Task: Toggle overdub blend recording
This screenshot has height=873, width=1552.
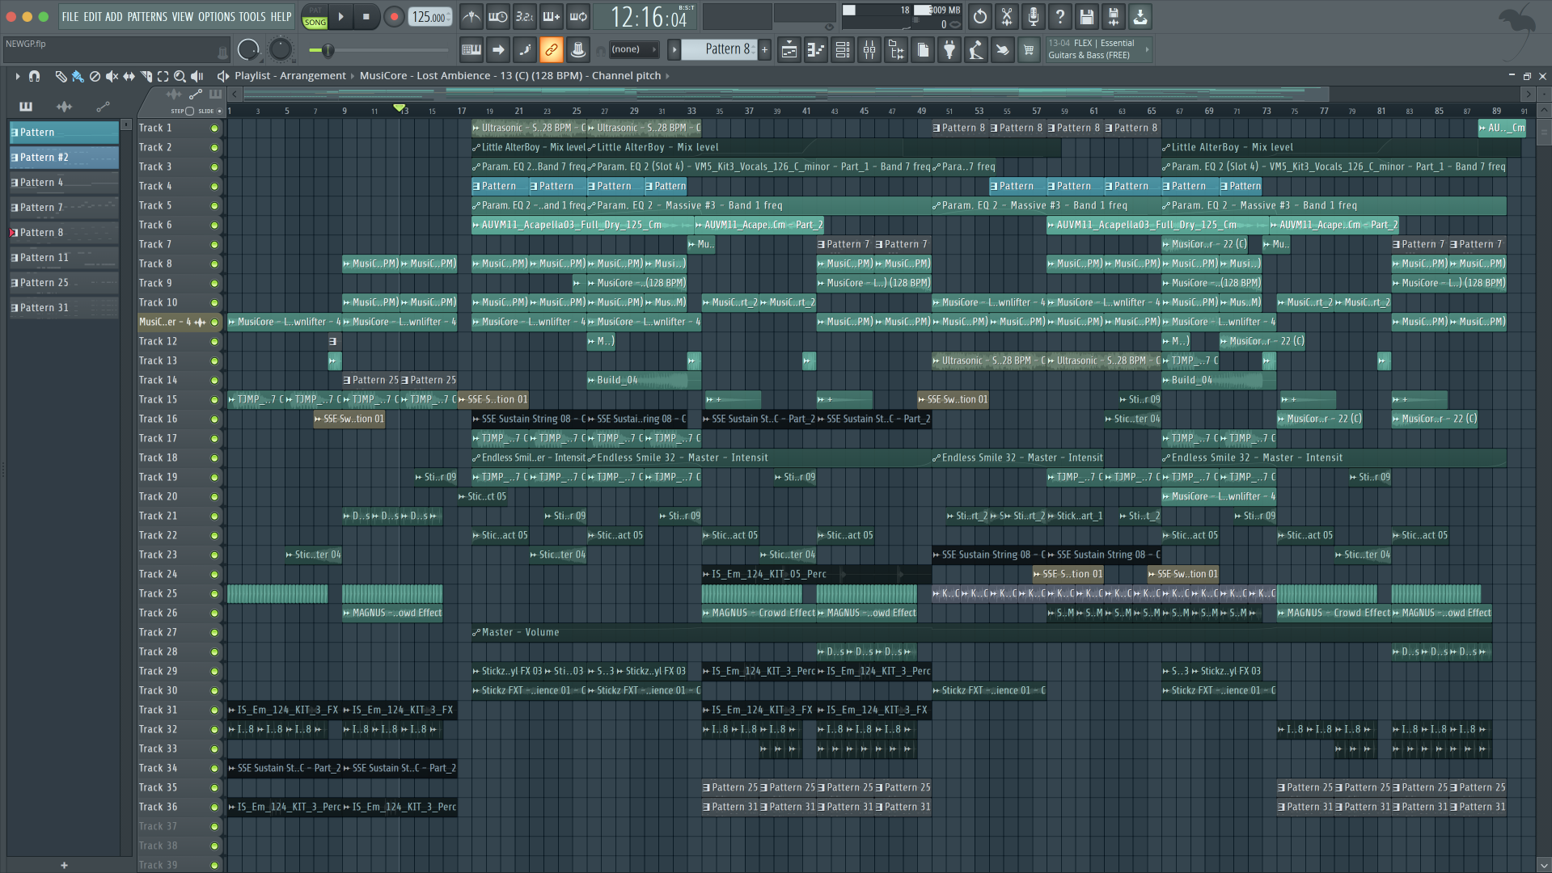Action: [552, 16]
